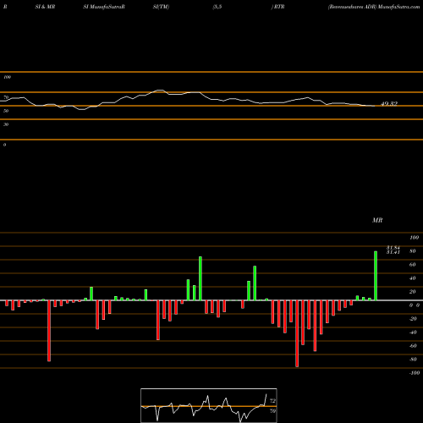Click the 100 label on the RSI axis
423x423 pixels.
pos(8,77)
